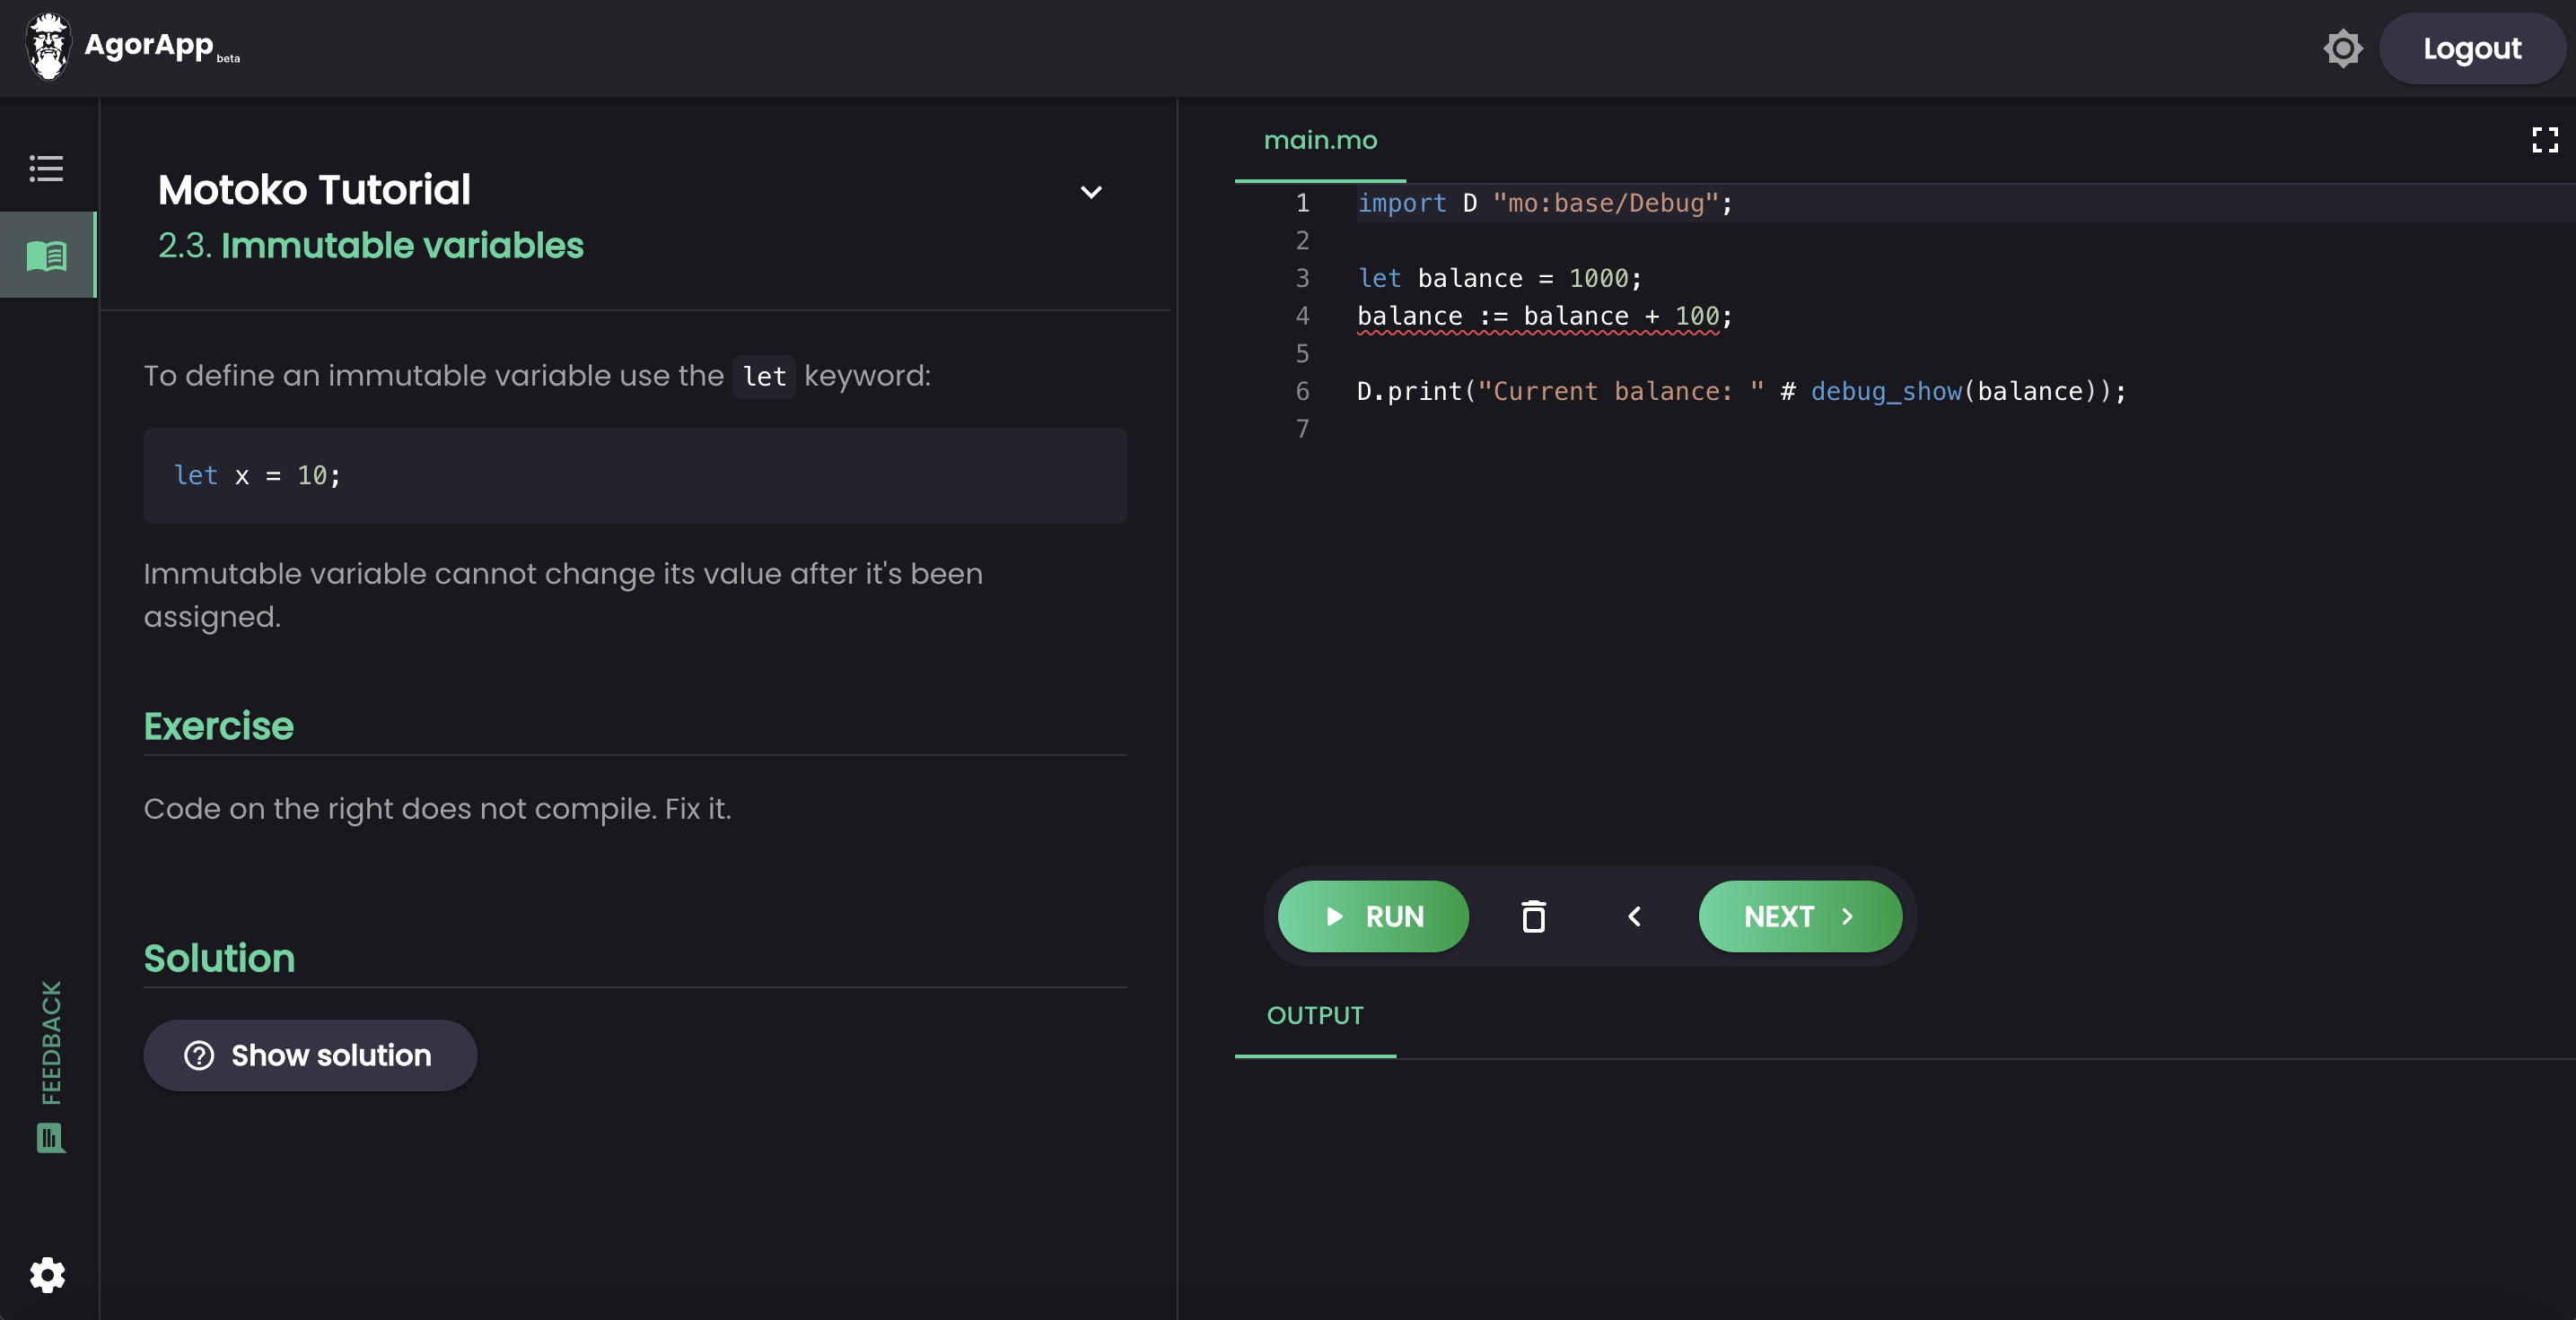The image size is (2576, 1320).
Task: Click the inline 'let' keyword chip
Action: 764,377
